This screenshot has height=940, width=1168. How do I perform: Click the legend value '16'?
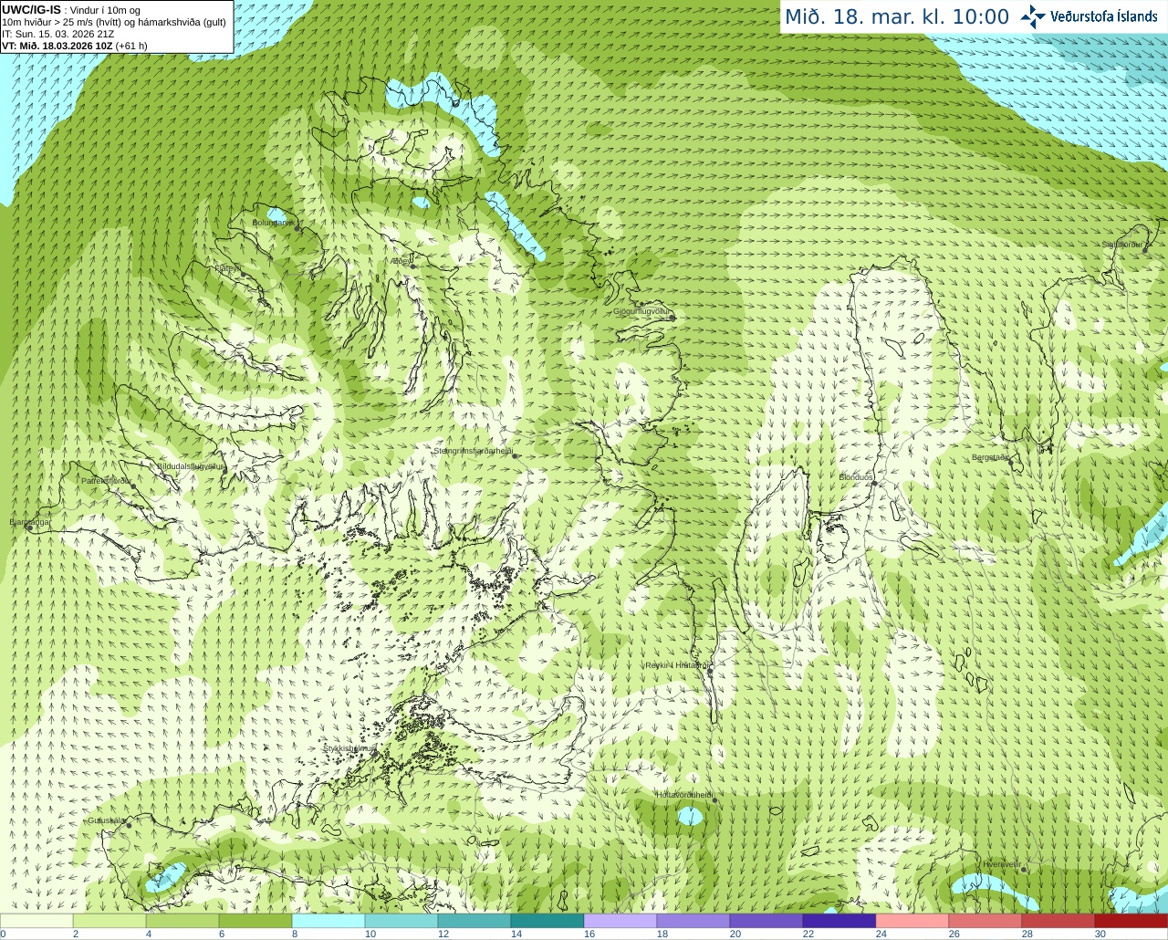point(589,934)
